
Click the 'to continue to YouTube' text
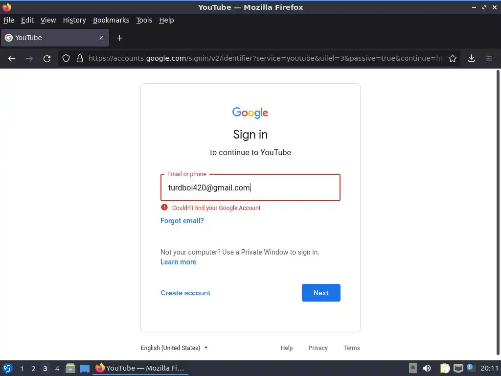(x=250, y=153)
